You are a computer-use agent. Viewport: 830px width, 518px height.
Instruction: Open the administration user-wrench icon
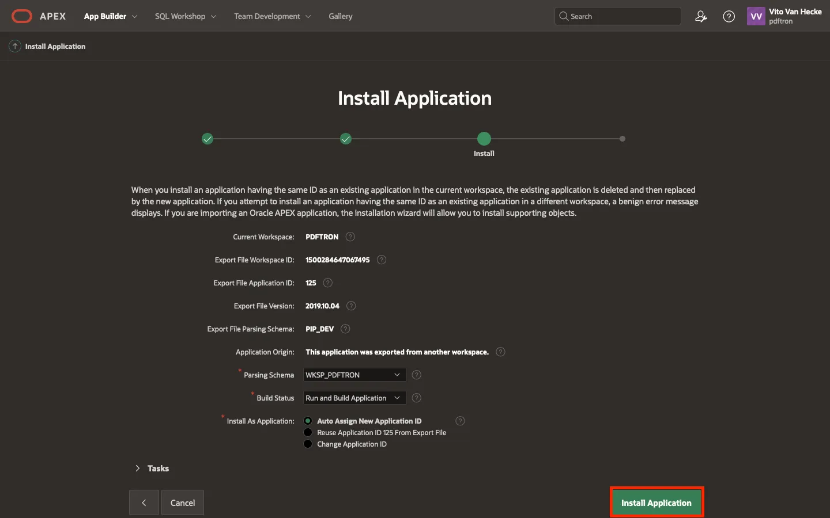[x=701, y=17]
